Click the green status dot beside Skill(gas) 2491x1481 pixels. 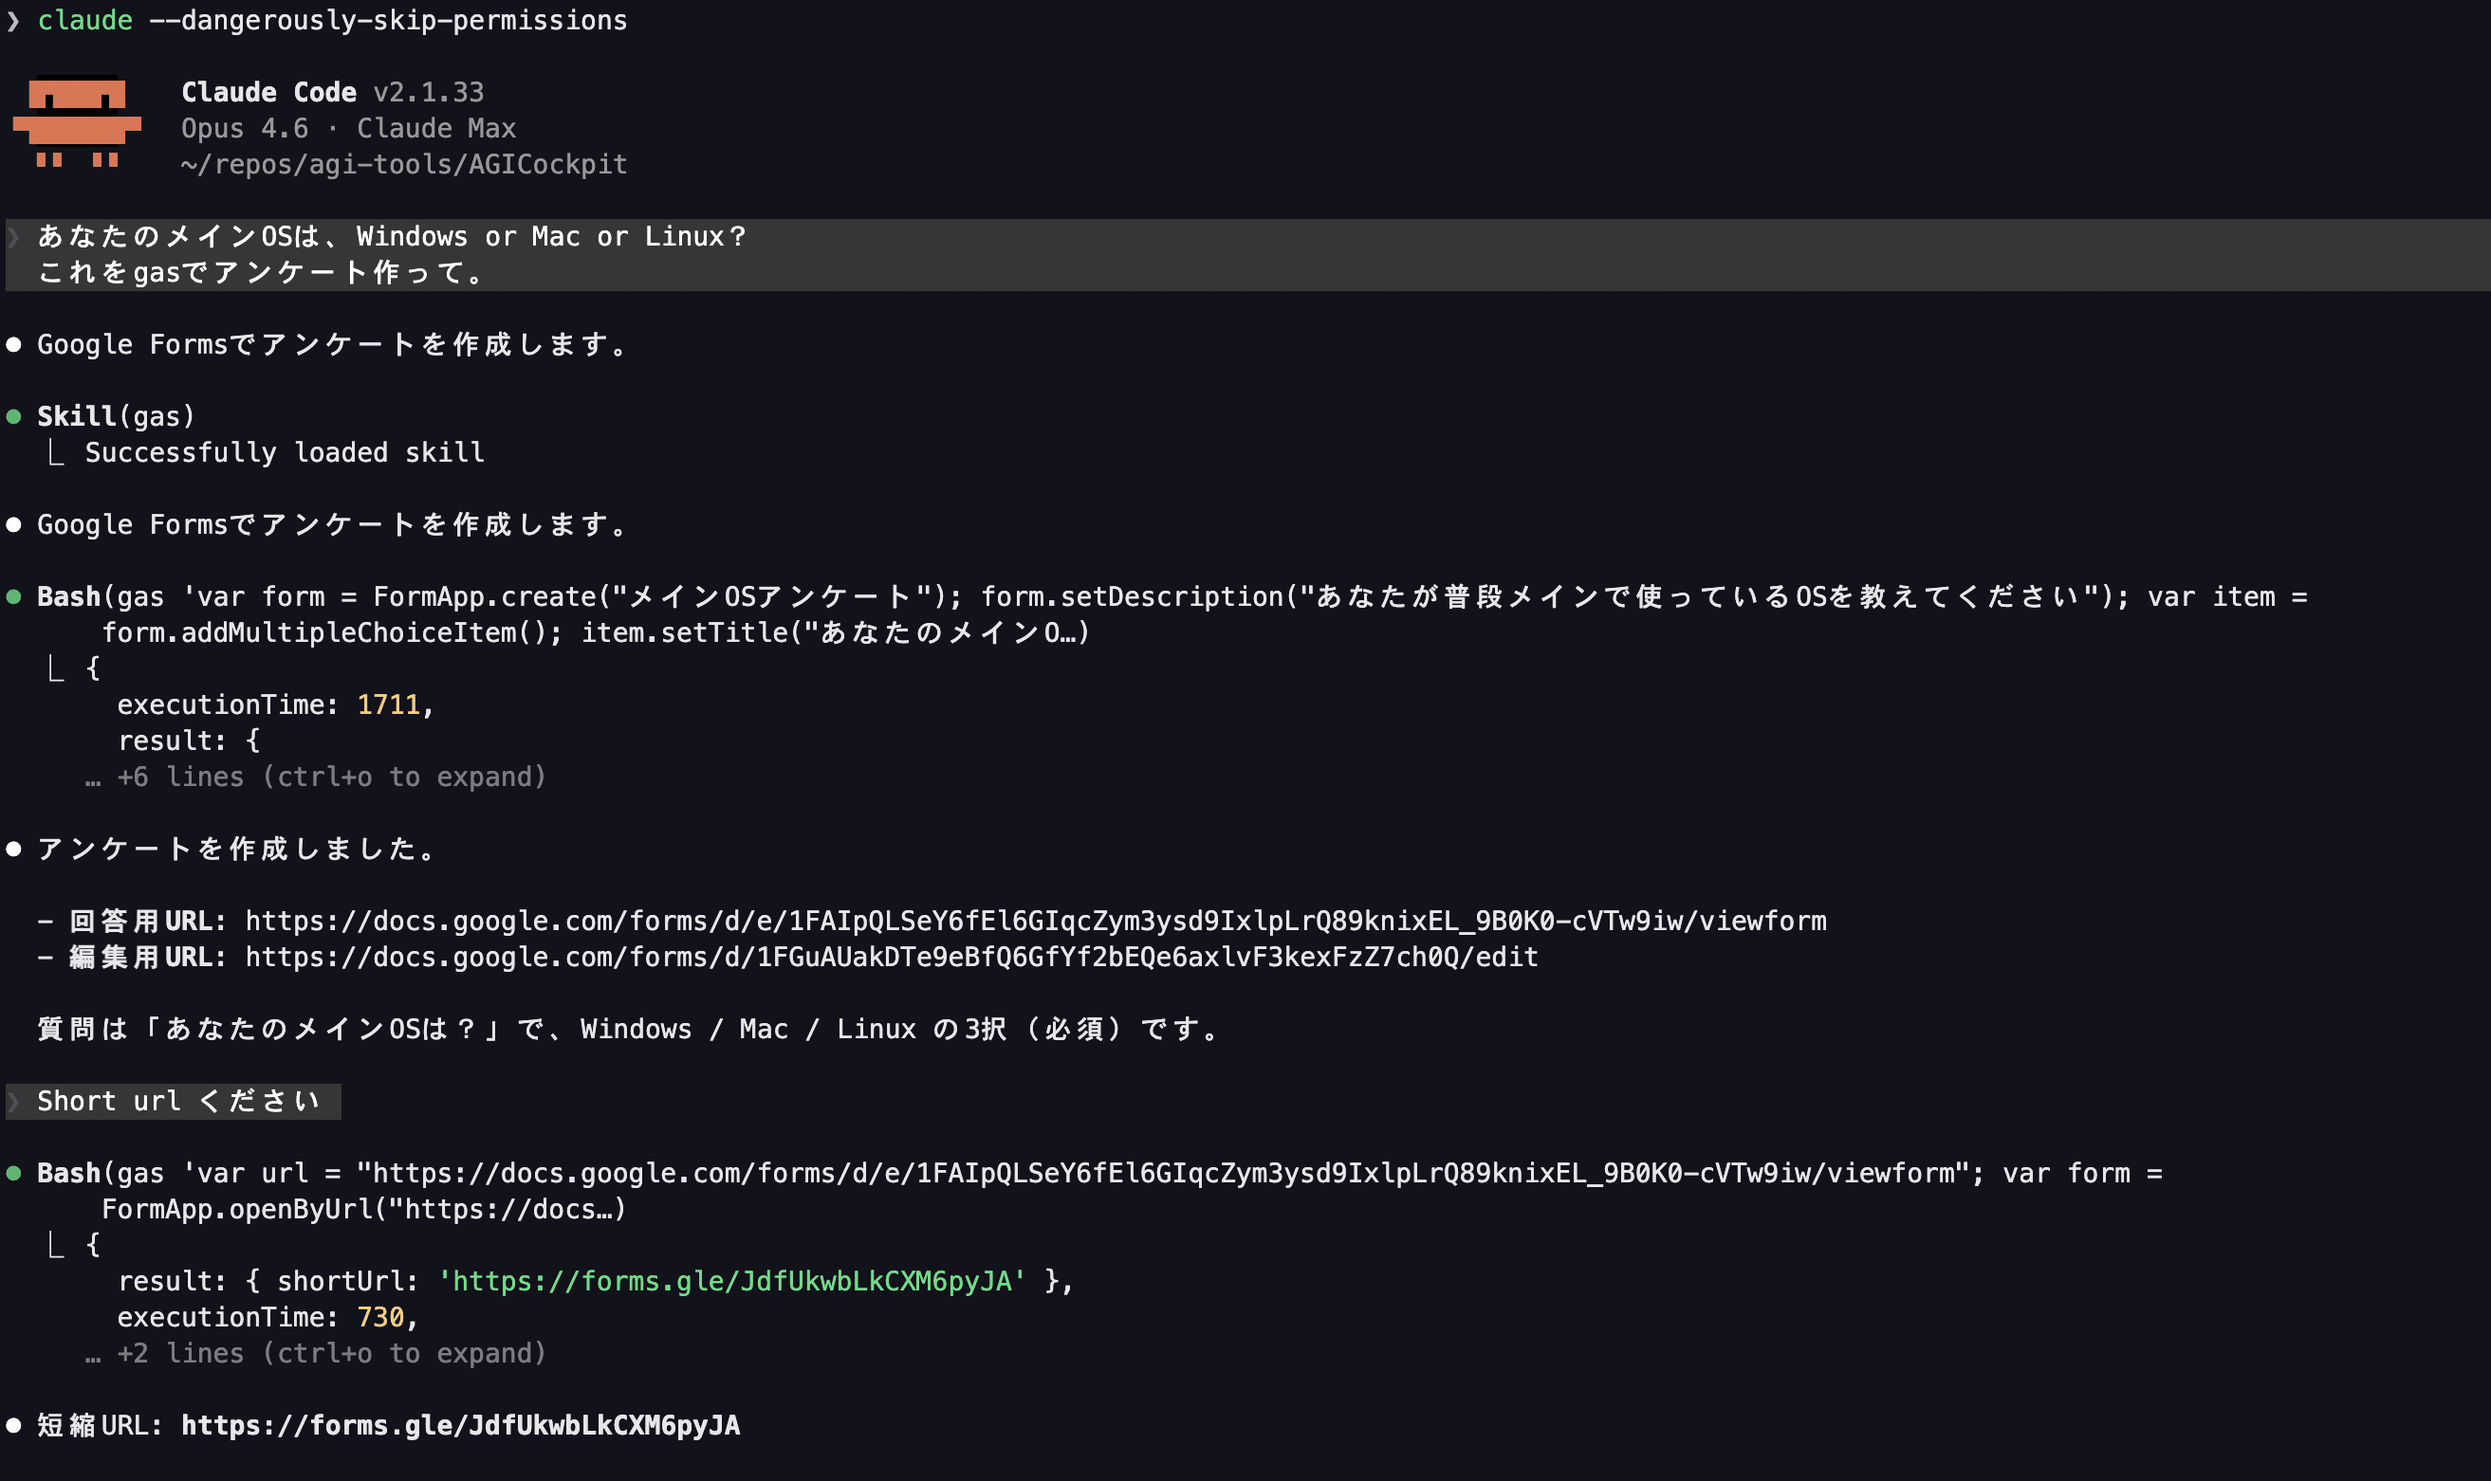point(14,417)
